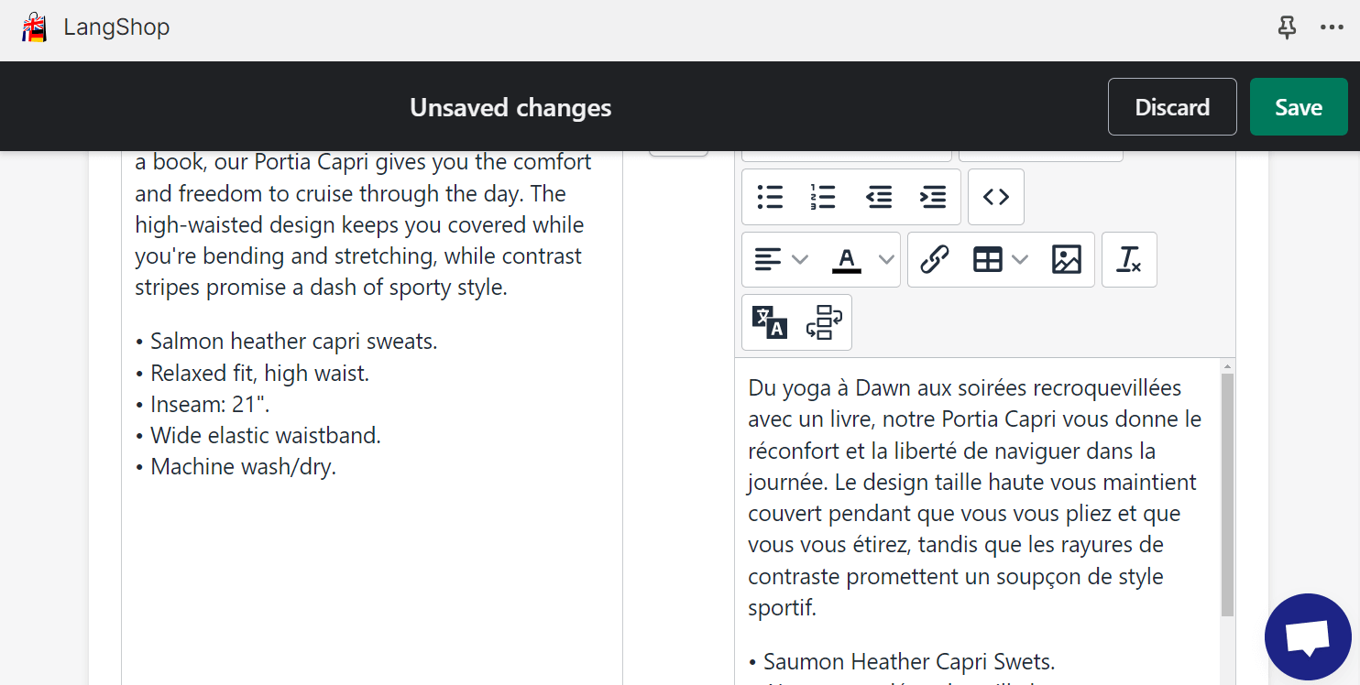This screenshot has height=685, width=1360.
Task: Click the LangShop app logo
Action: [x=34, y=27]
